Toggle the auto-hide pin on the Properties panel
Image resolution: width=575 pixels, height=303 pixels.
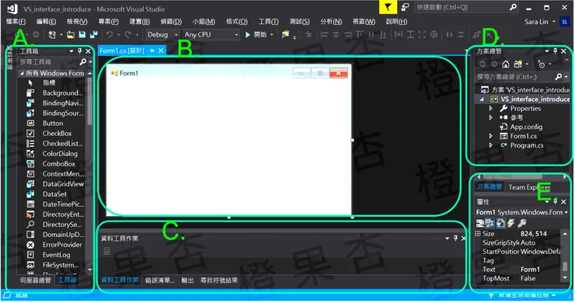[556, 201]
